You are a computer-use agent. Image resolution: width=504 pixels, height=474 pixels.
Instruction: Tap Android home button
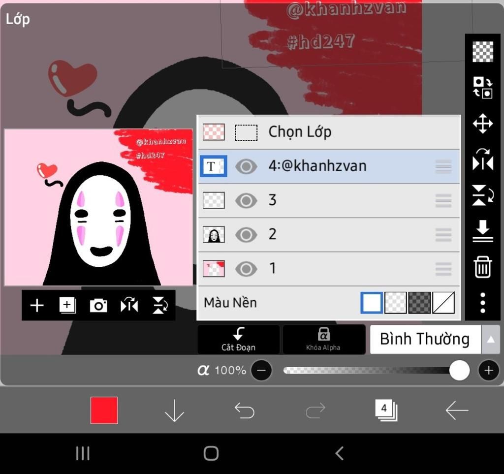(211, 453)
